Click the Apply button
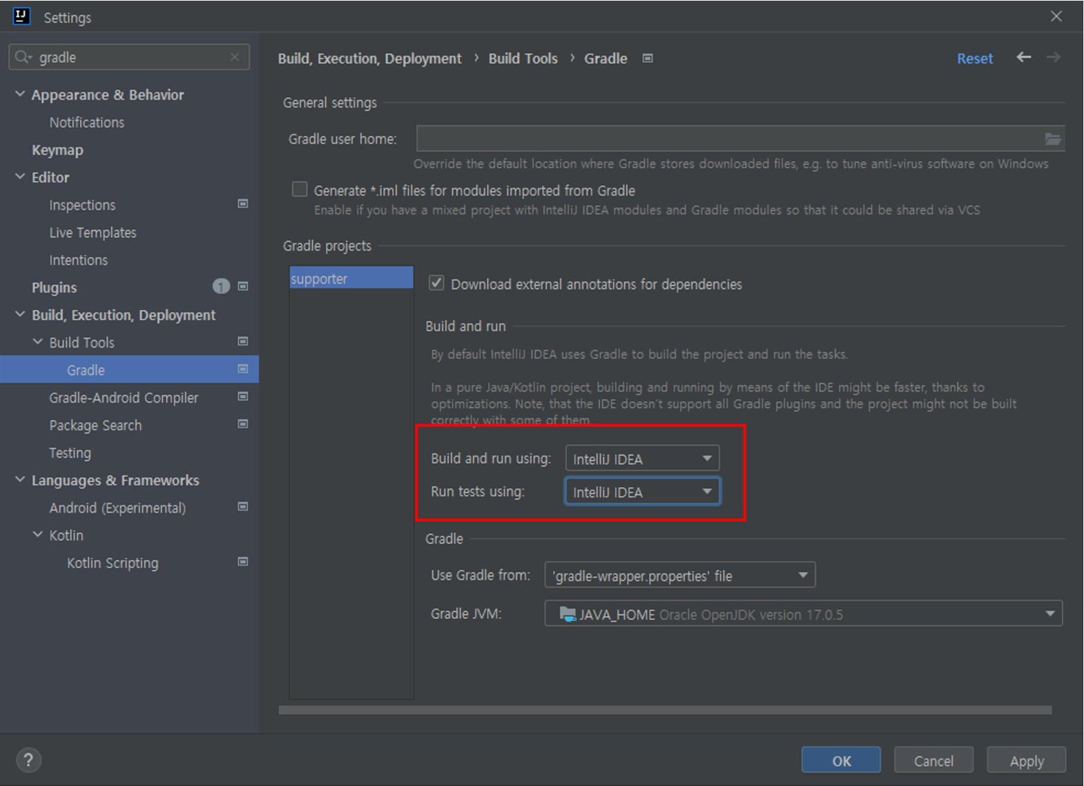The height and width of the screenshot is (786, 1084). (x=1027, y=760)
